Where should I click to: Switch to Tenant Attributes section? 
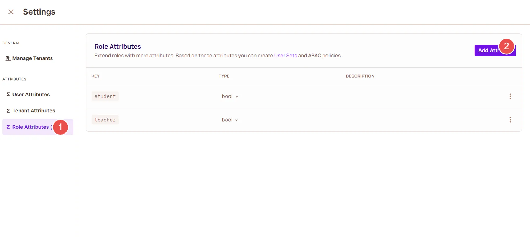pos(34,111)
